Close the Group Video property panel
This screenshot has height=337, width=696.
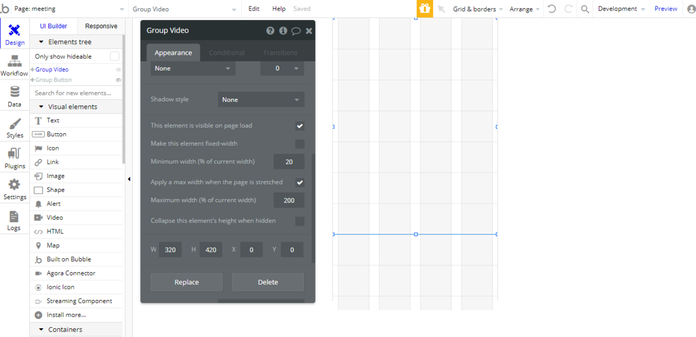309,31
